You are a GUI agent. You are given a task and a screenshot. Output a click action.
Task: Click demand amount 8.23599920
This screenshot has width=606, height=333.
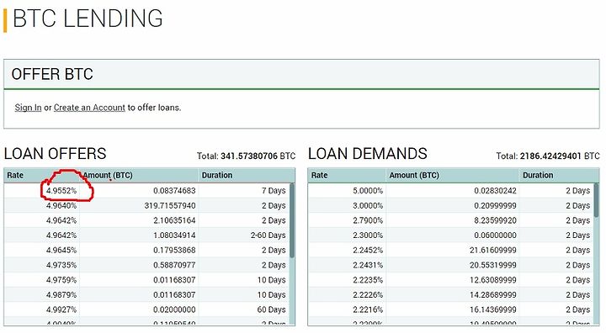[x=495, y=220]
